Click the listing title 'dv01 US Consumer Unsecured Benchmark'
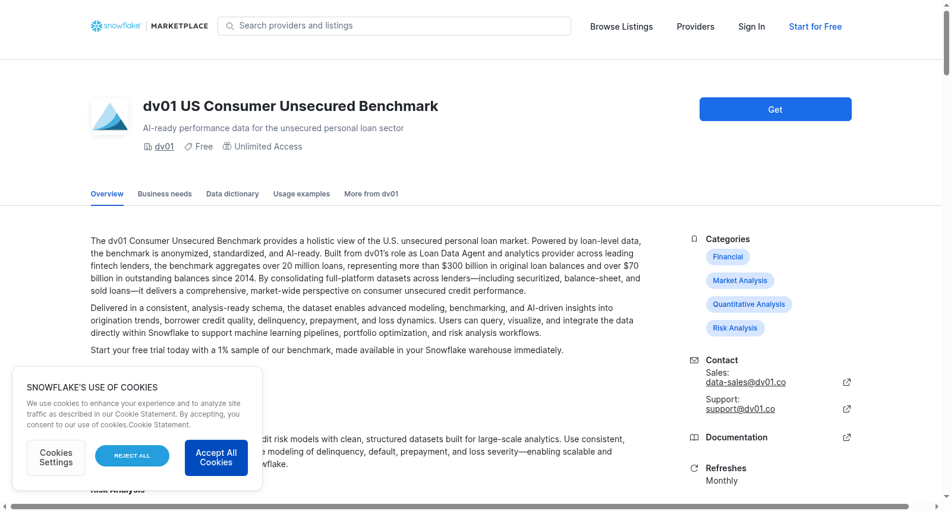 290,106
